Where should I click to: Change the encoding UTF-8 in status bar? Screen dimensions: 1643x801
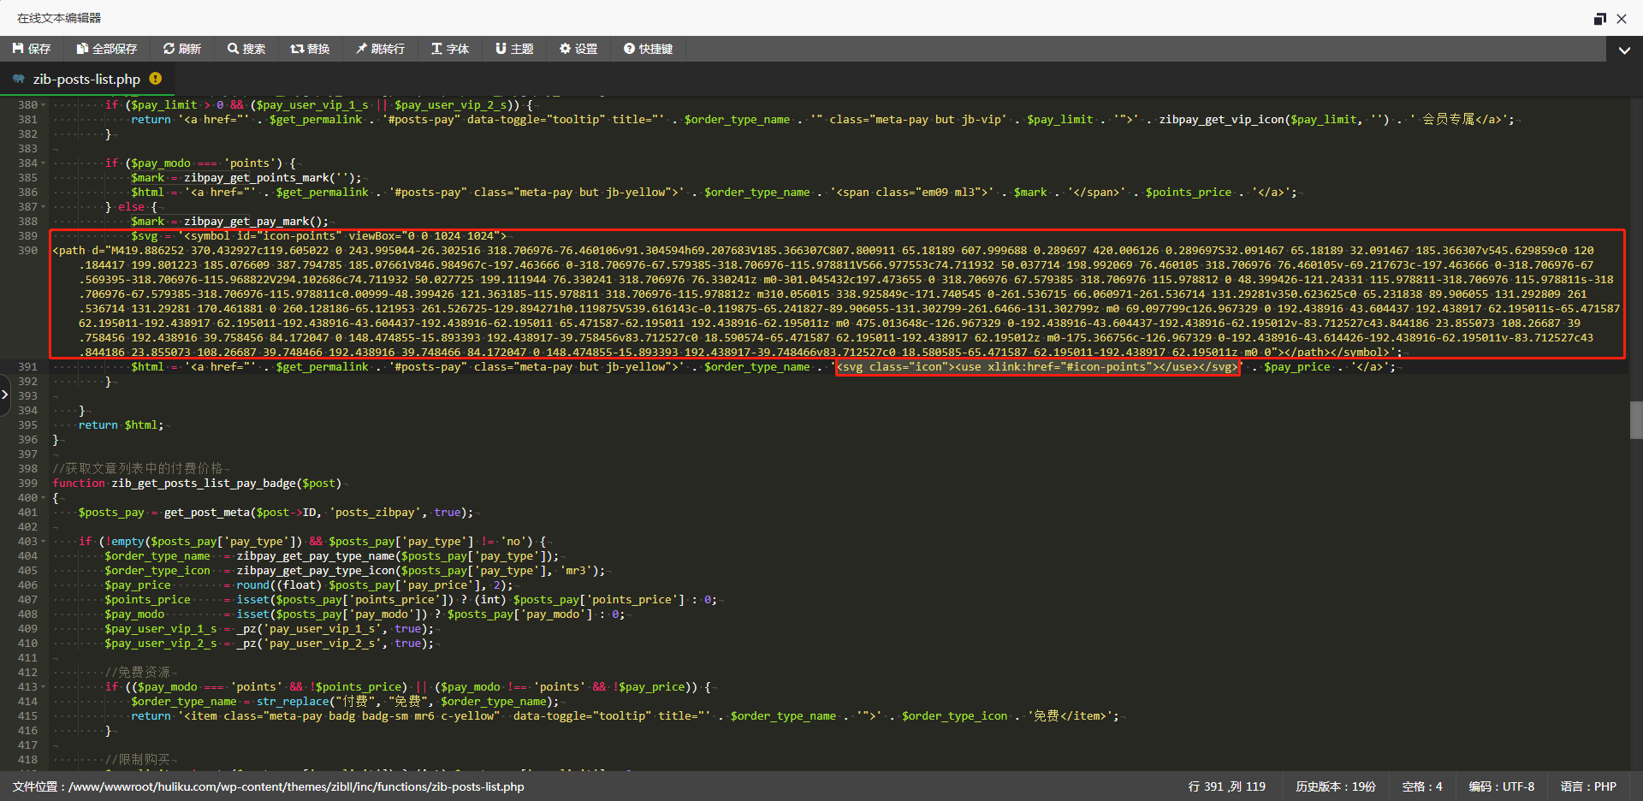pyautogui.click(x=1501, y=786)
